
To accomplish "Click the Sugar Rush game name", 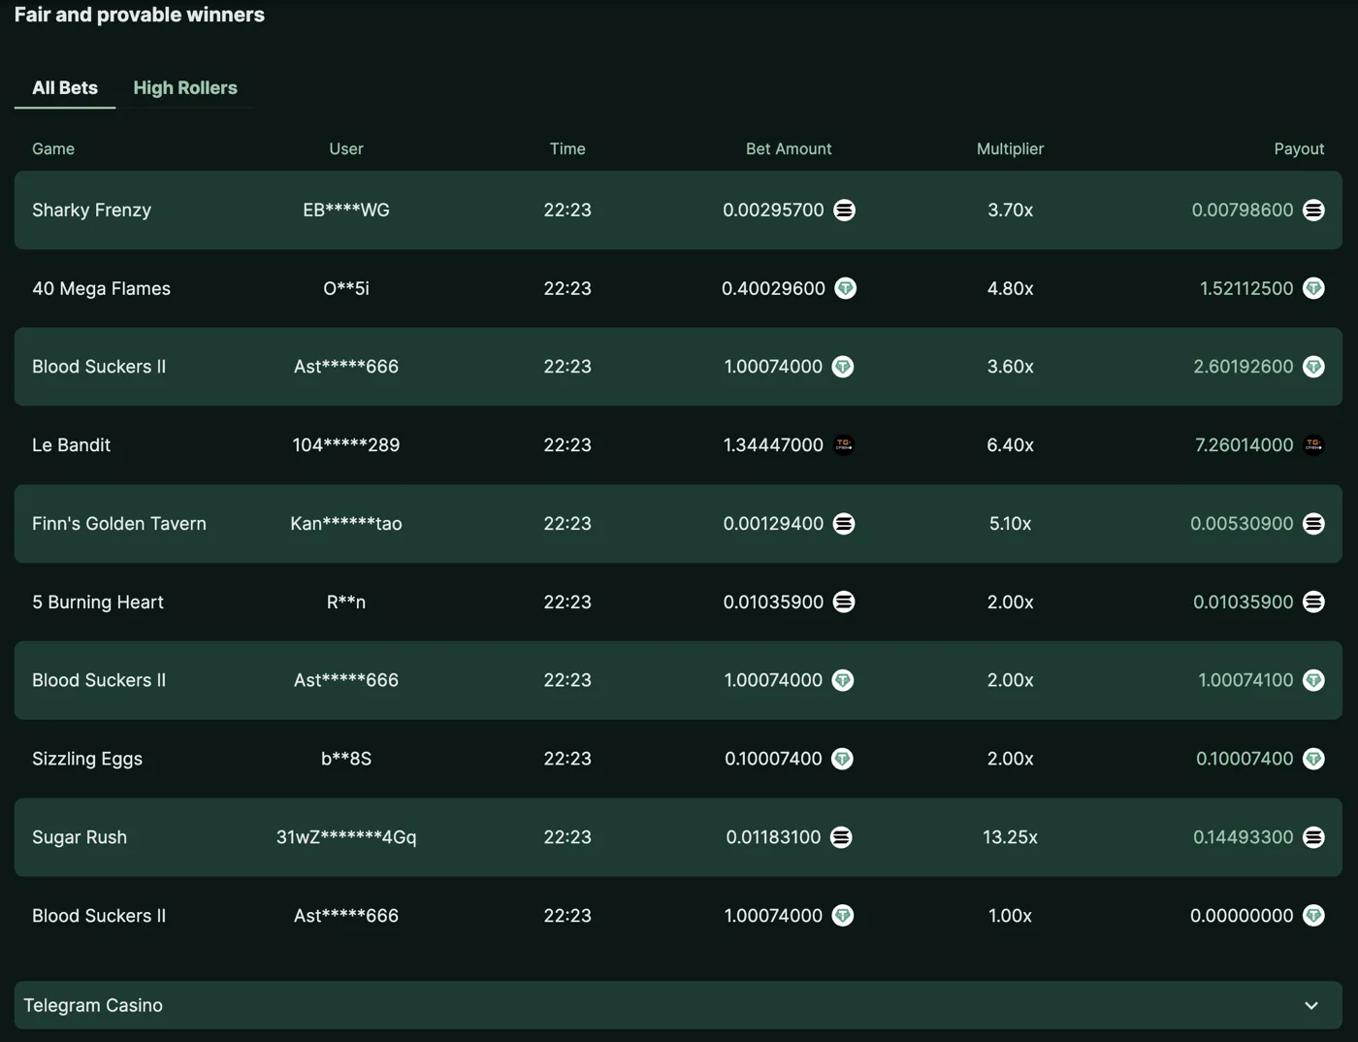I will point(80,837).
